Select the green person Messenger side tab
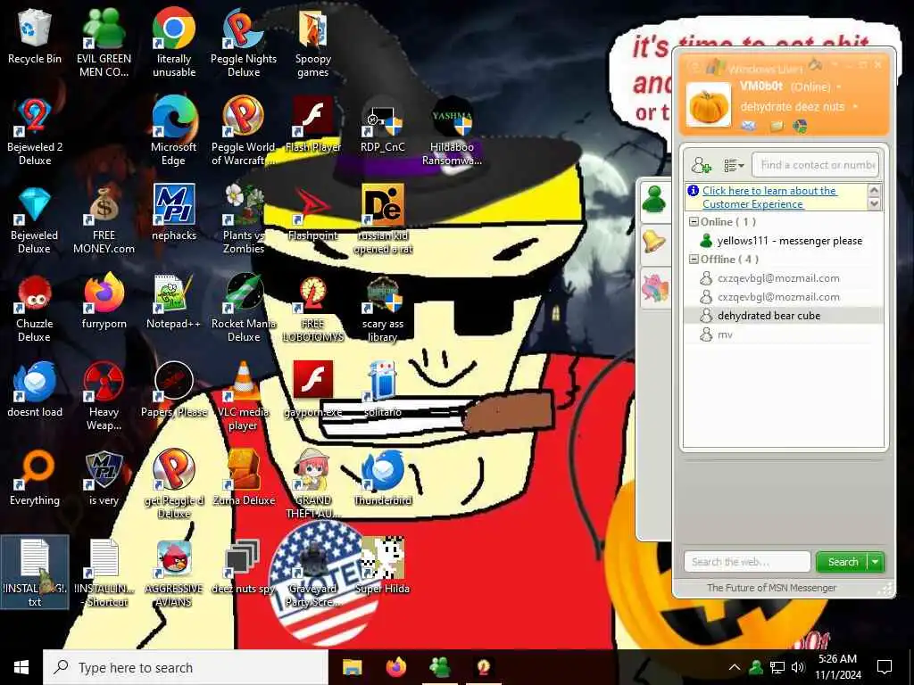This screenshot has height=685, width=914. click(x=655, y=201)
